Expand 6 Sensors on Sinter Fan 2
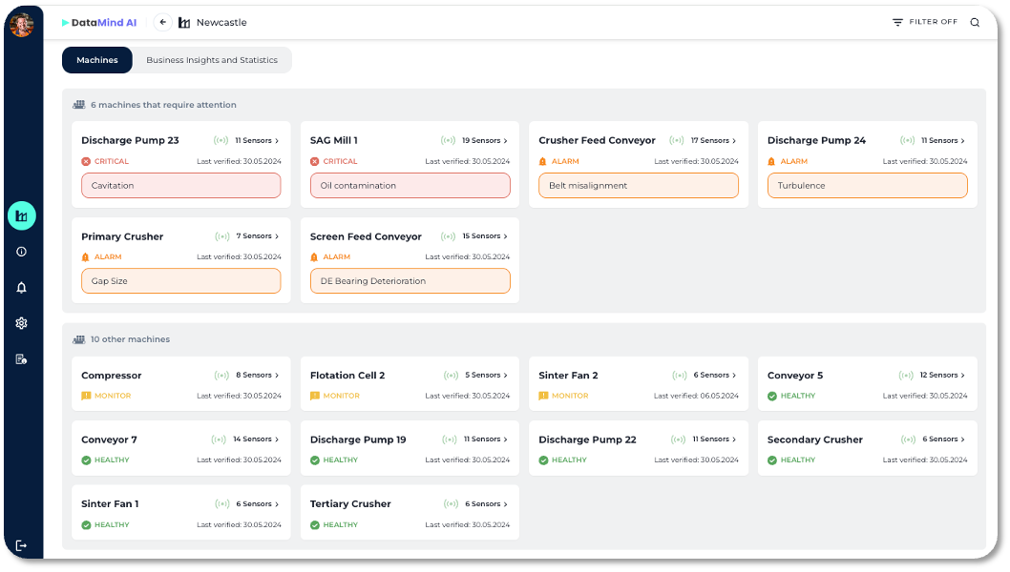The image size is (1010, 572). click(709, 375)
